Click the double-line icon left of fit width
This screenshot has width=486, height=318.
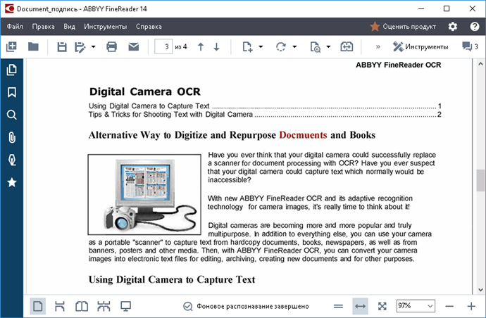pyautogui.click(x=338, y=306)
